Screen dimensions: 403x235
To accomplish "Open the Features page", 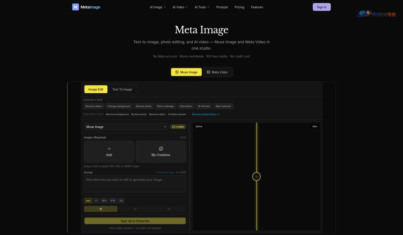I will [x=257, y=7].
